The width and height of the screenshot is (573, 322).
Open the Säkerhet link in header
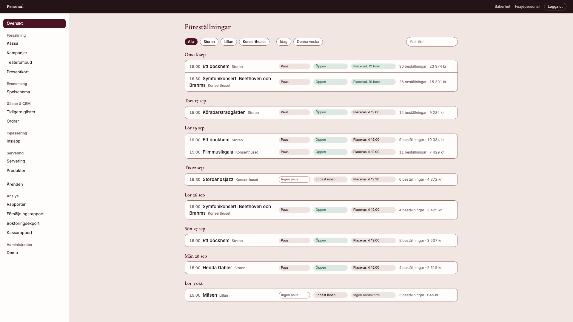[x=502, y=7]
